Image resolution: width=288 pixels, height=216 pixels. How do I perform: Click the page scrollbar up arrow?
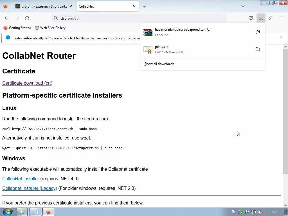pos(285,47)
